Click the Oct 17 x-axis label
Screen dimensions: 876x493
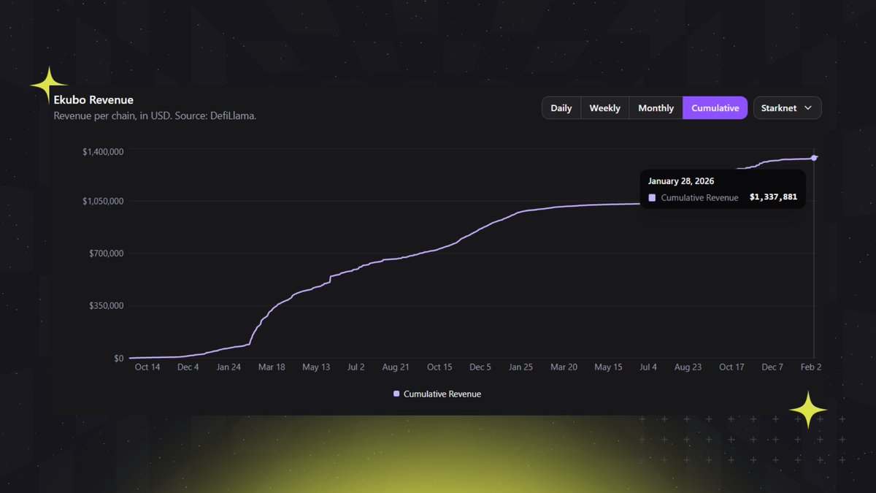click(x=731, y=367)
